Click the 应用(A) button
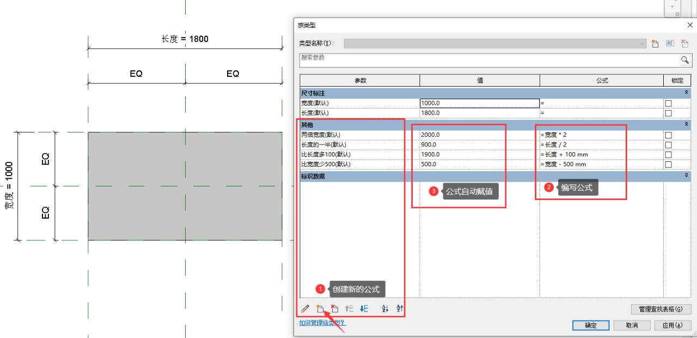Viewport: 697px width, 338px height. [x=672, y=325]
